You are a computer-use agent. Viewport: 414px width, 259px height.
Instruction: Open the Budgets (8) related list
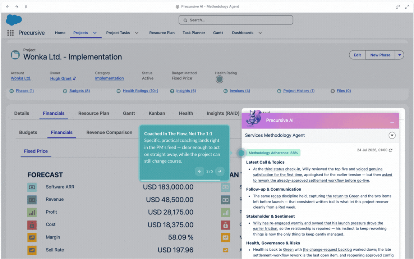click(79, 91)
